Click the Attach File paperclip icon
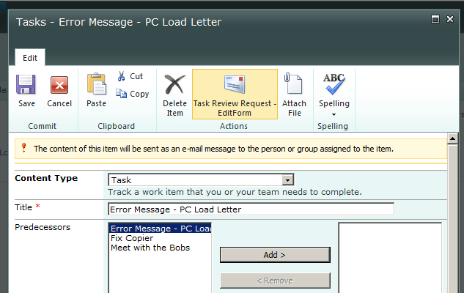The height and width of the screenshot is (293, 464). [x=294, y=86]
